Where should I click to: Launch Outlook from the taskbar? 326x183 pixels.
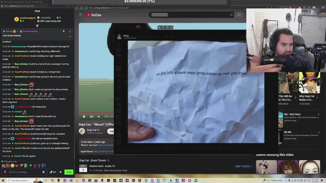(71, 180)
